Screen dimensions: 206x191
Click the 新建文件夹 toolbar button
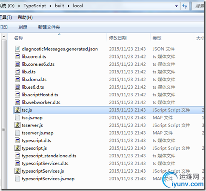[49, 27]
